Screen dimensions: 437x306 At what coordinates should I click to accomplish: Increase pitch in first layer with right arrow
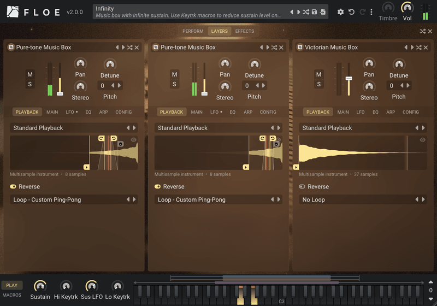(x=119, y=86)
